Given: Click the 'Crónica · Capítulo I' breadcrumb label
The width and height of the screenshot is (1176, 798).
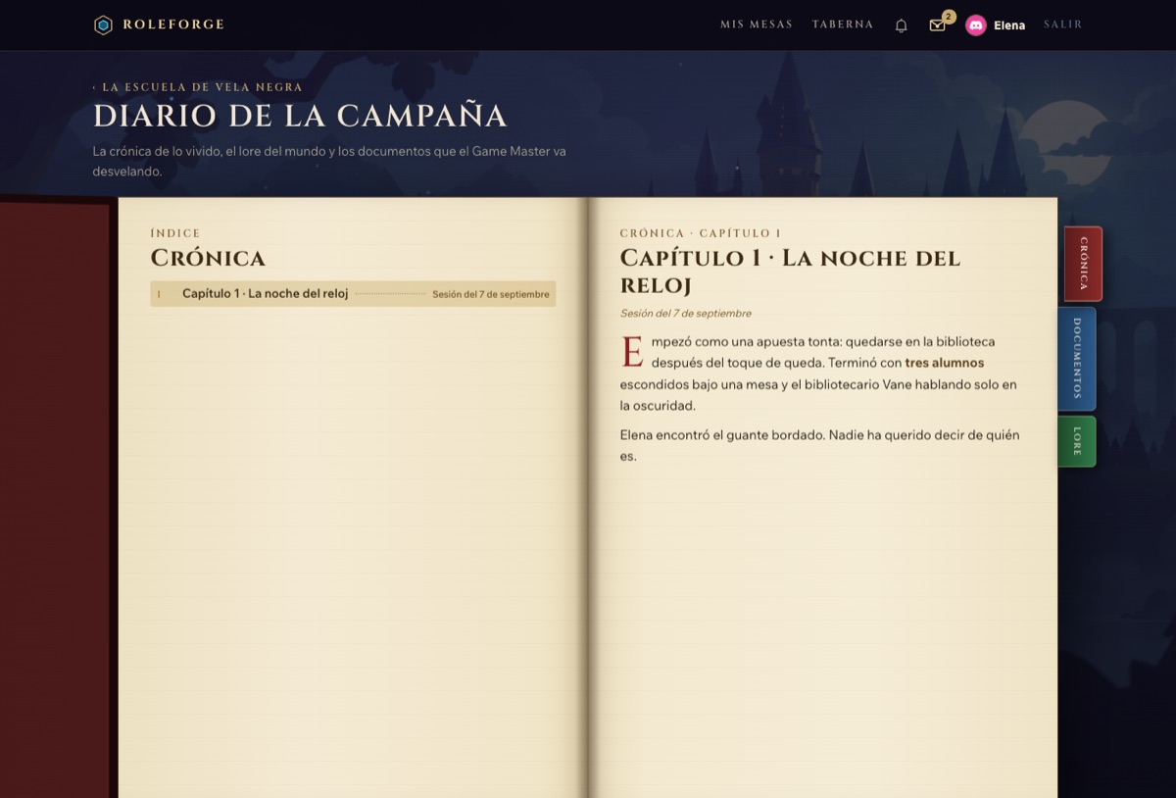Looking at the screenshot, I should tap(701, 233).
